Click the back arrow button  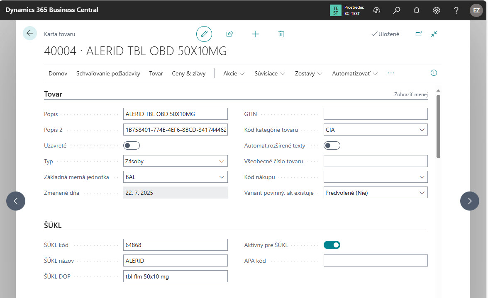click(30, 33)
